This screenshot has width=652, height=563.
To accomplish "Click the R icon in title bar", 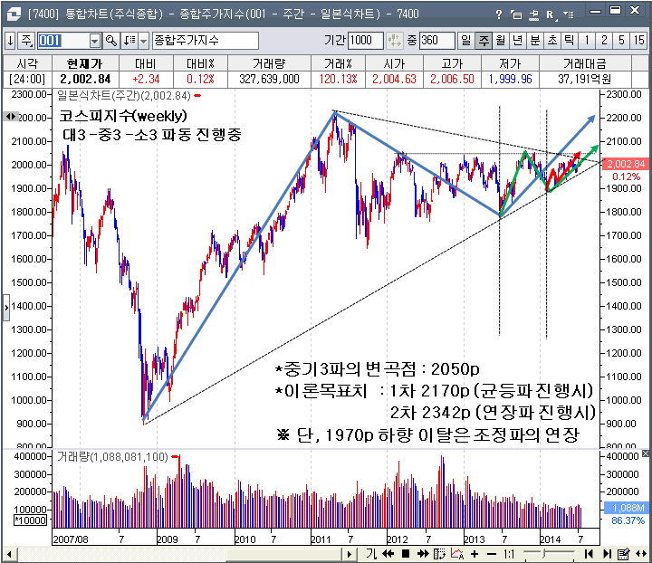I will (551, 15).
